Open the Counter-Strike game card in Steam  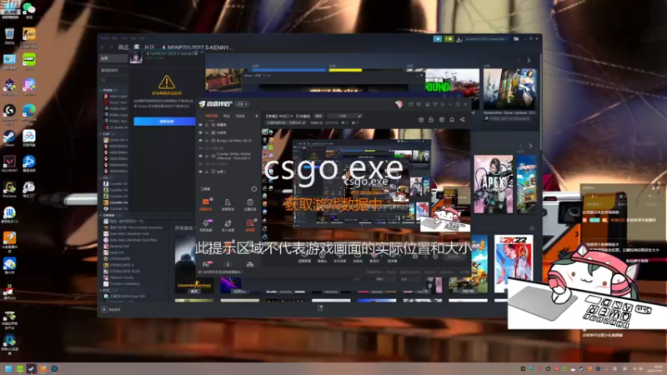pyautogui.click(x=194, y=263)
